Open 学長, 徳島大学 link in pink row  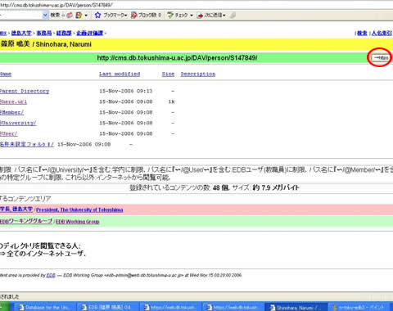click(16, 210)
